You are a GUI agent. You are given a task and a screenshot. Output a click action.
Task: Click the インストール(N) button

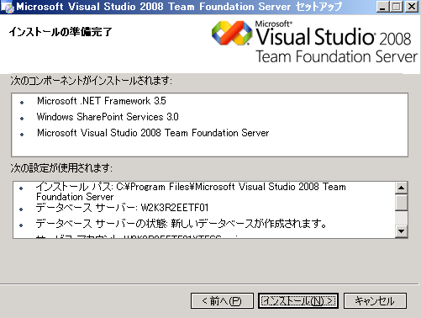click(298, 301)
